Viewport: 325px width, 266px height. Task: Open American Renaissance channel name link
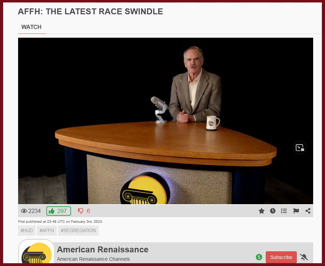(x=103, y=249)
